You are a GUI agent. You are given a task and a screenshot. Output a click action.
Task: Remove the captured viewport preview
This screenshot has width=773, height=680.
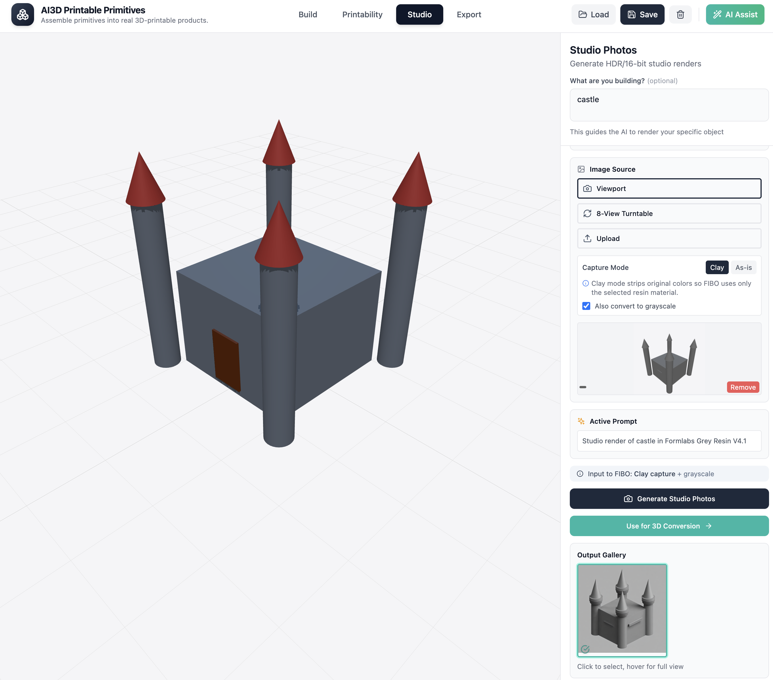coord(742,387)
